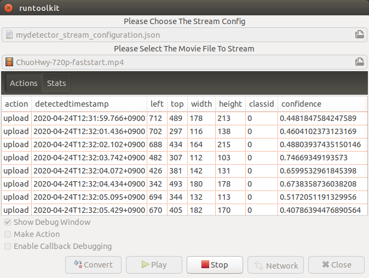Sort by detectedtimestamp column header
The image size is (369, 278).
[x=89, y=104]
